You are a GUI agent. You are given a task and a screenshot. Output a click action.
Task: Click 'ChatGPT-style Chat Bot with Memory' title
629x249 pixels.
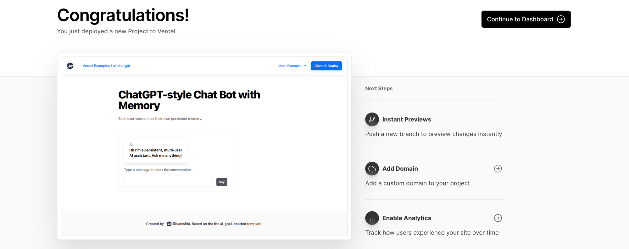[x=189, y=100]
